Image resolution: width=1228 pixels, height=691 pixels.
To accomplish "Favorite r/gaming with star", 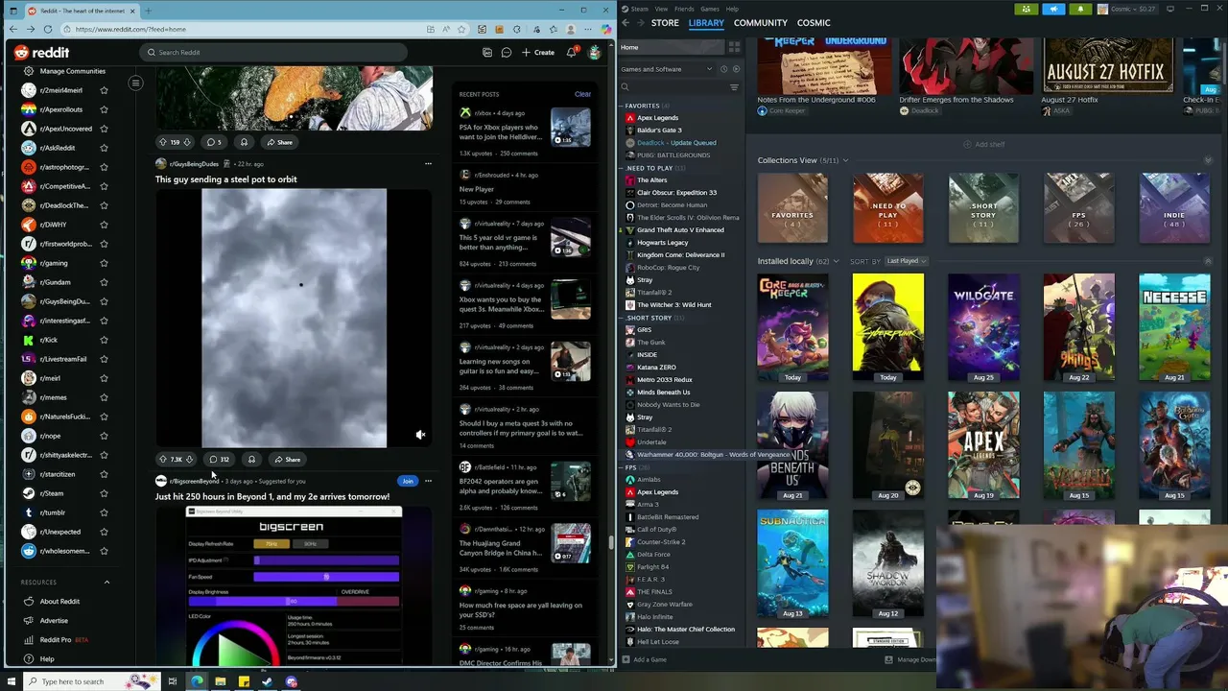I will click(104, 263).
